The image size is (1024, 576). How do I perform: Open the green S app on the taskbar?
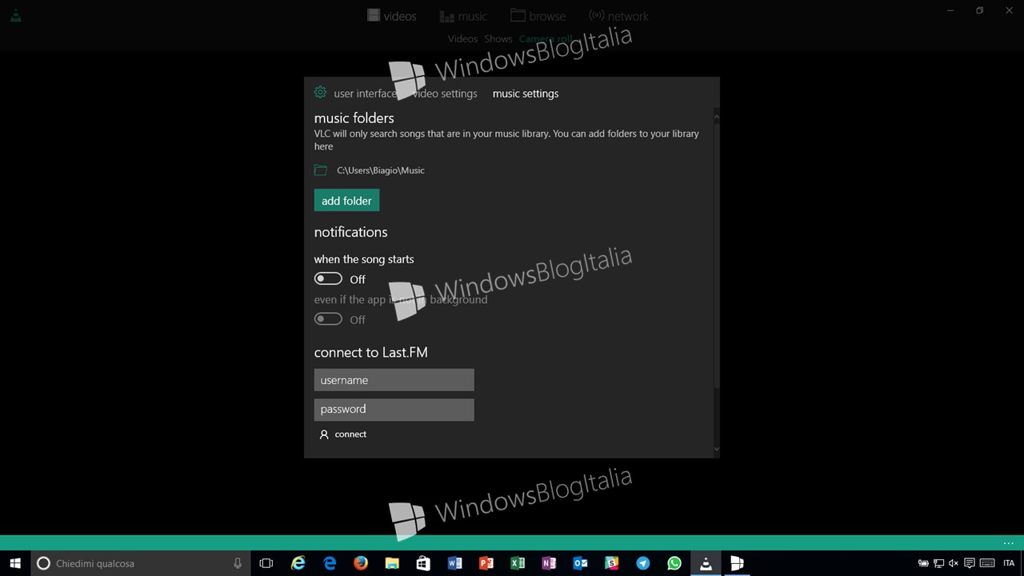pos(611,563)
